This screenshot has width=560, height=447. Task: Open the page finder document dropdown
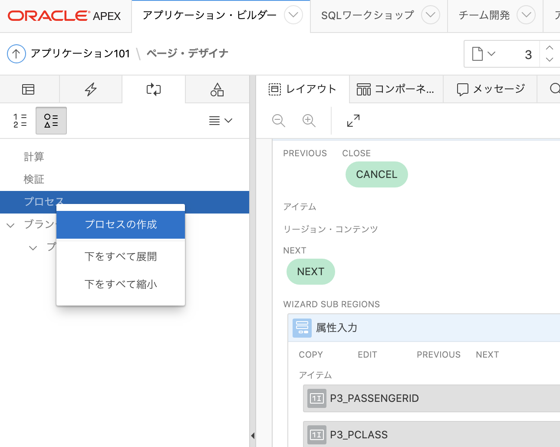pyautogui.click(x=484, y=54)
